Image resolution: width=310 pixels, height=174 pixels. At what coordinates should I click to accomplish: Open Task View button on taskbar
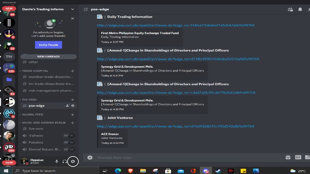(x=105, y=171)
